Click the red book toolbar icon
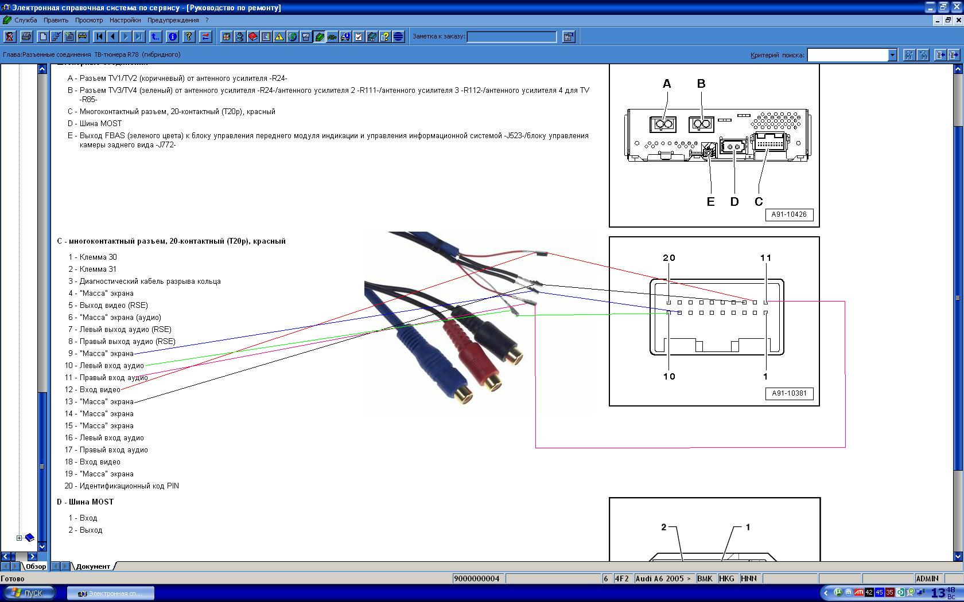This screenshot has width=964, height=602. (x=252, y=37)
